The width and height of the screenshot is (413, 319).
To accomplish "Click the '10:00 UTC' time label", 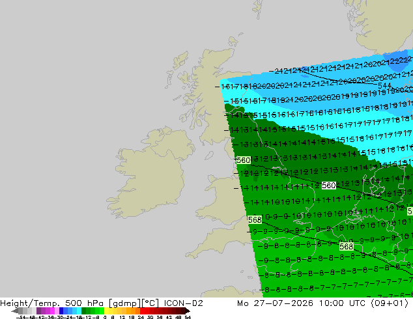I will pyautogui.click(x=343, y=303).
